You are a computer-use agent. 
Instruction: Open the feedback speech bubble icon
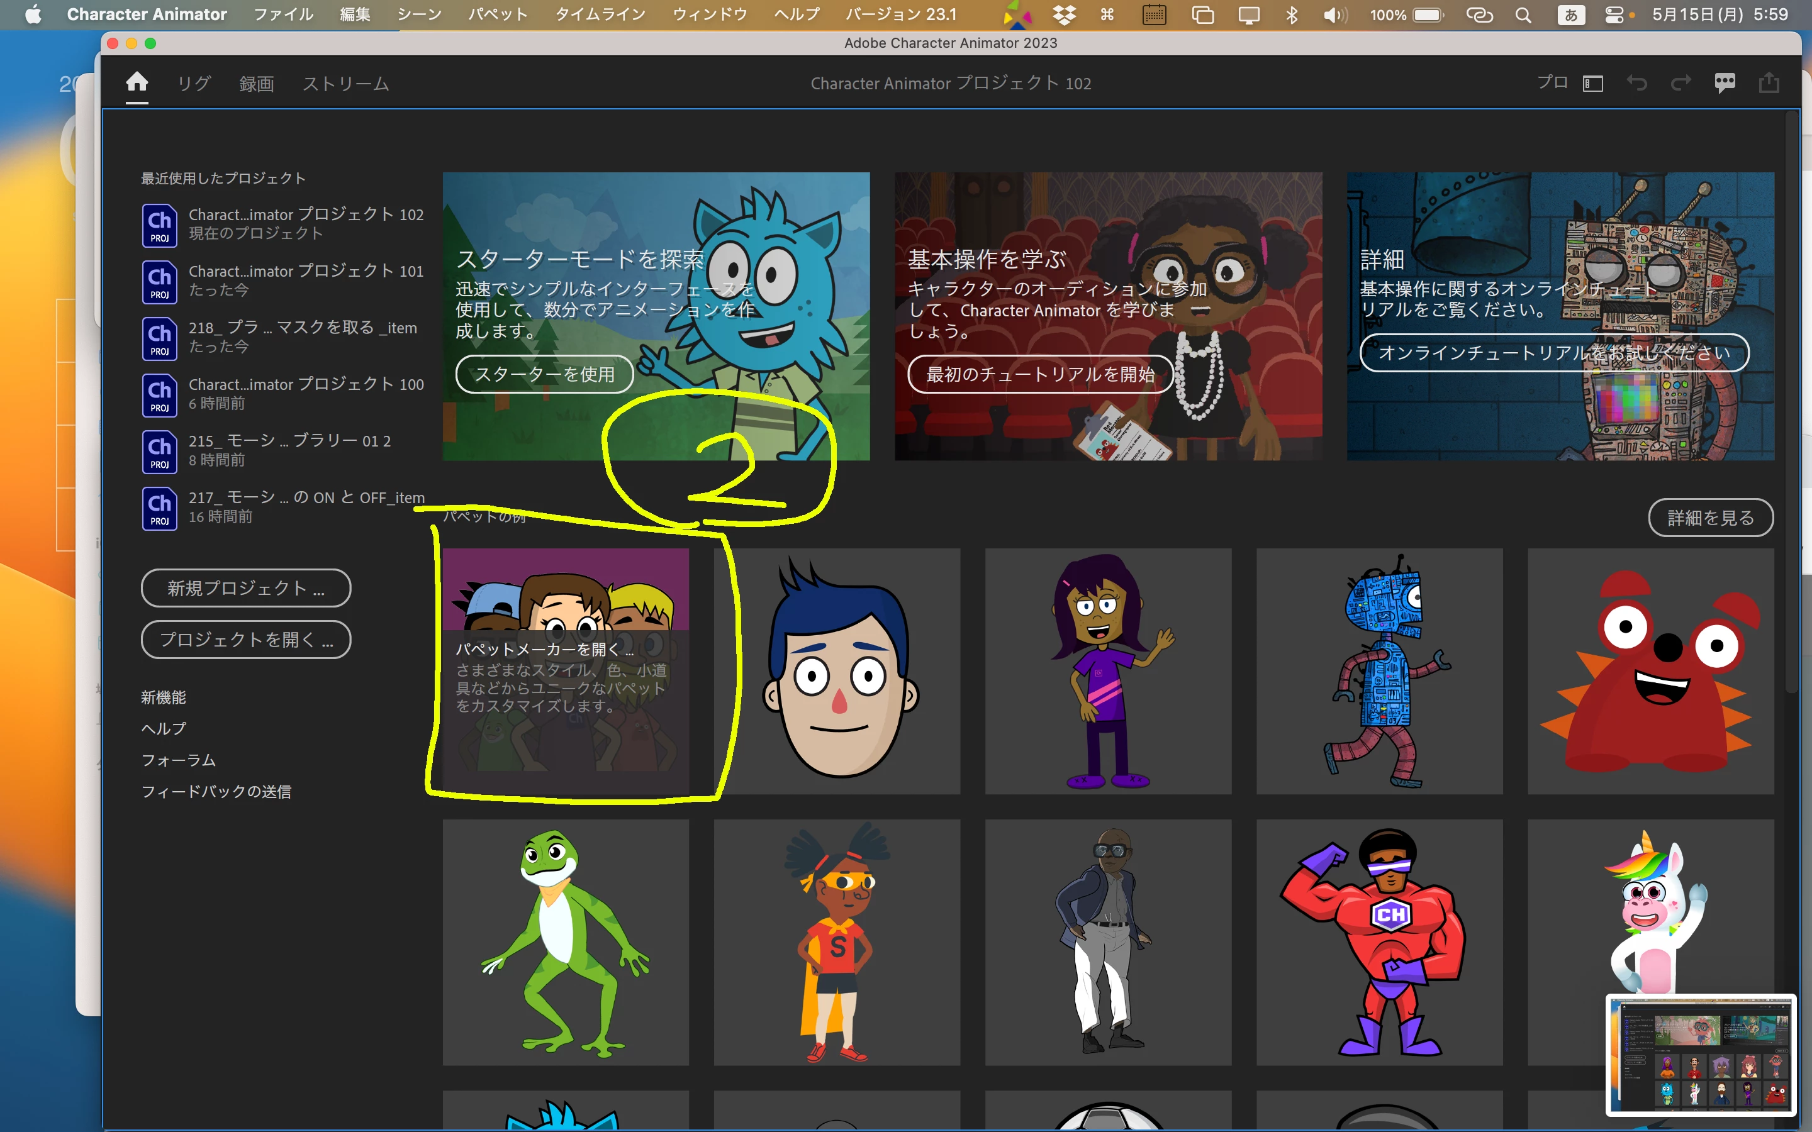(1725, 83)
